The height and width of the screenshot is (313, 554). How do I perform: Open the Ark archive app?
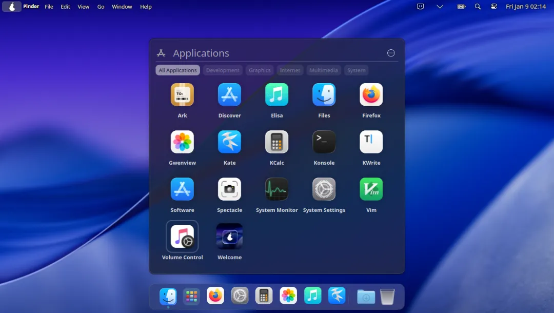coord(182,95)
